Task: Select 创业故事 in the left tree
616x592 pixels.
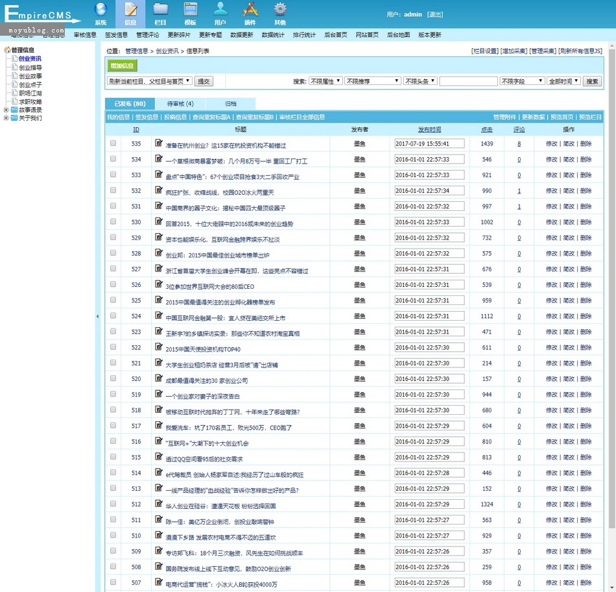Action: [30, 76]
